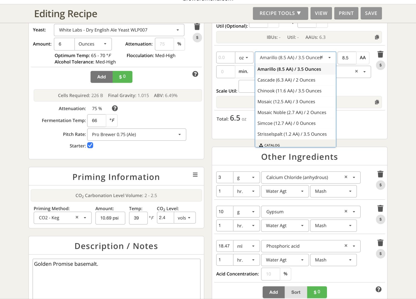Show attenuation help question mark

[115, 108]
